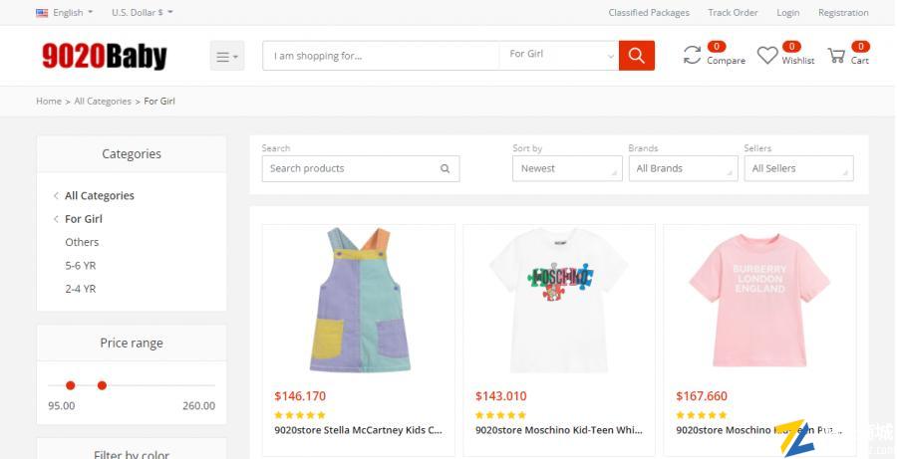Image resolution: width=897 pixels, height=459 pixels.
Task: Click the Wishlist counter badge
Action: click(x=791, y=47)
